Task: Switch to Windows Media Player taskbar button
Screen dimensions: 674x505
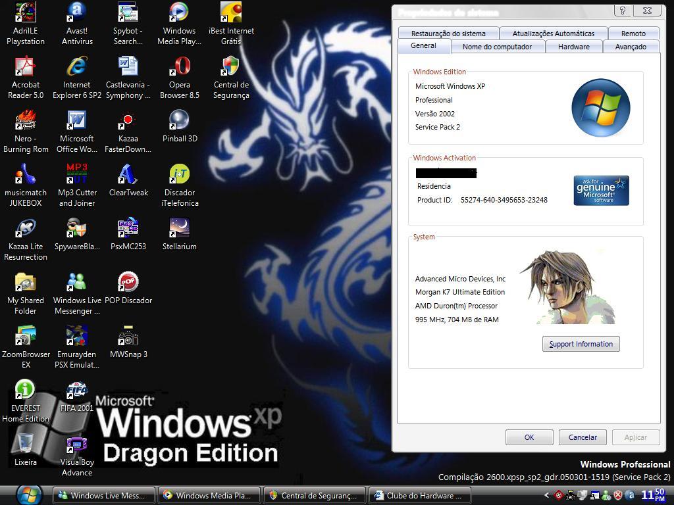Action: tap(210, 495)
